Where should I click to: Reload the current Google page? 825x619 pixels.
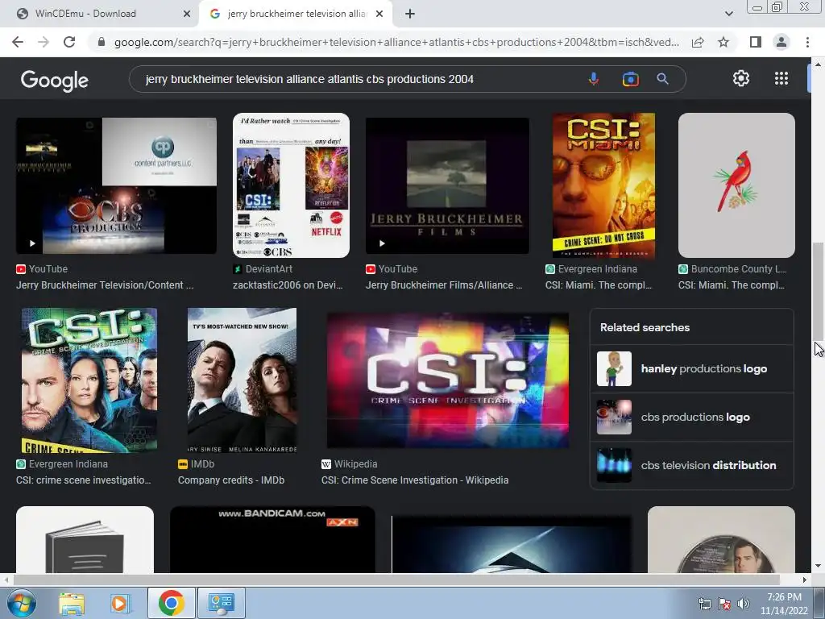[69, 42]
